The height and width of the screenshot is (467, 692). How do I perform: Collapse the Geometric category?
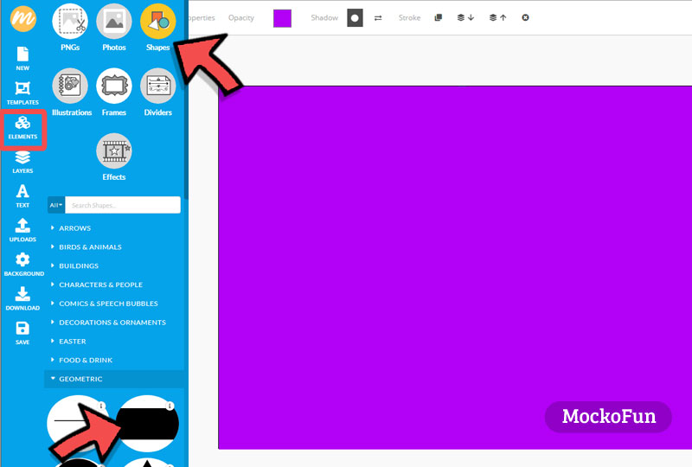point(115,379)
